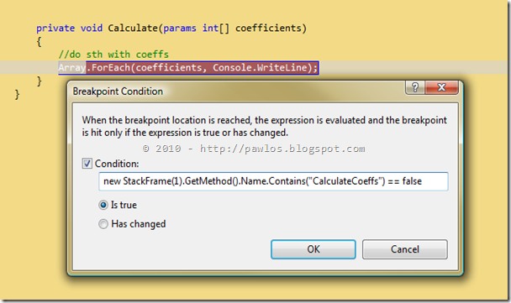Select the 'Has changed' radio option

coord(103,224)
